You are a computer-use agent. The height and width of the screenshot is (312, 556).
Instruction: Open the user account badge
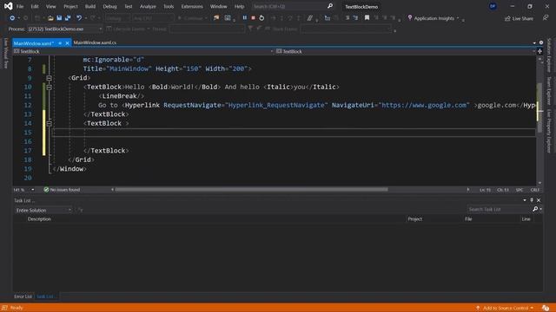[x=493, y=6]
